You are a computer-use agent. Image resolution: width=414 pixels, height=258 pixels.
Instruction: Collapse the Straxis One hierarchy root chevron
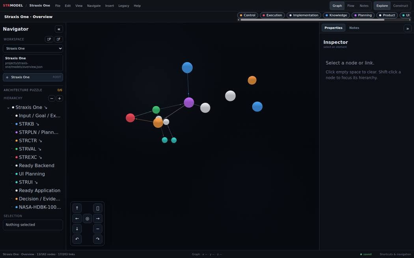8,107
